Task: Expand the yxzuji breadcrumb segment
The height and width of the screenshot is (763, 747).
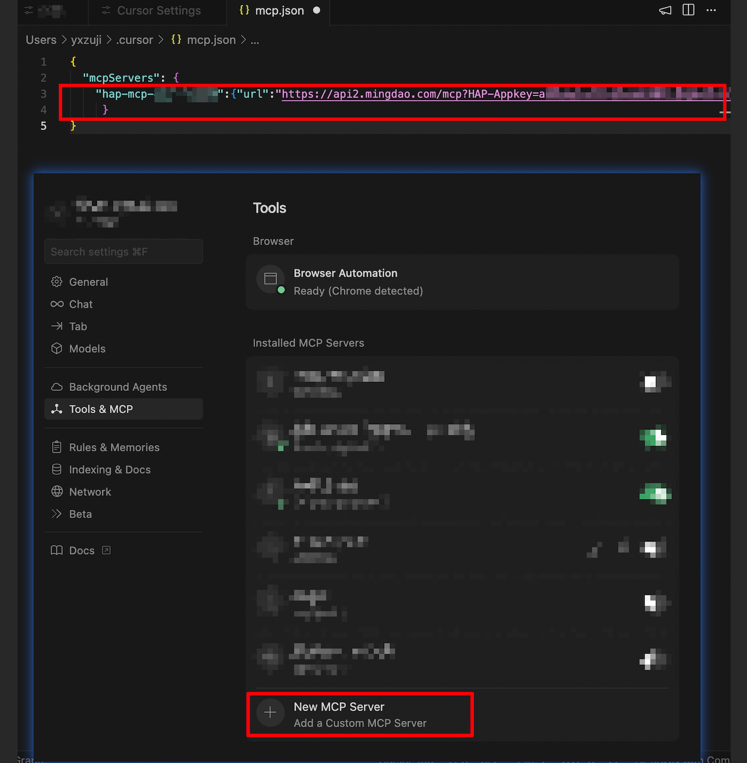Action: point(86,40)
